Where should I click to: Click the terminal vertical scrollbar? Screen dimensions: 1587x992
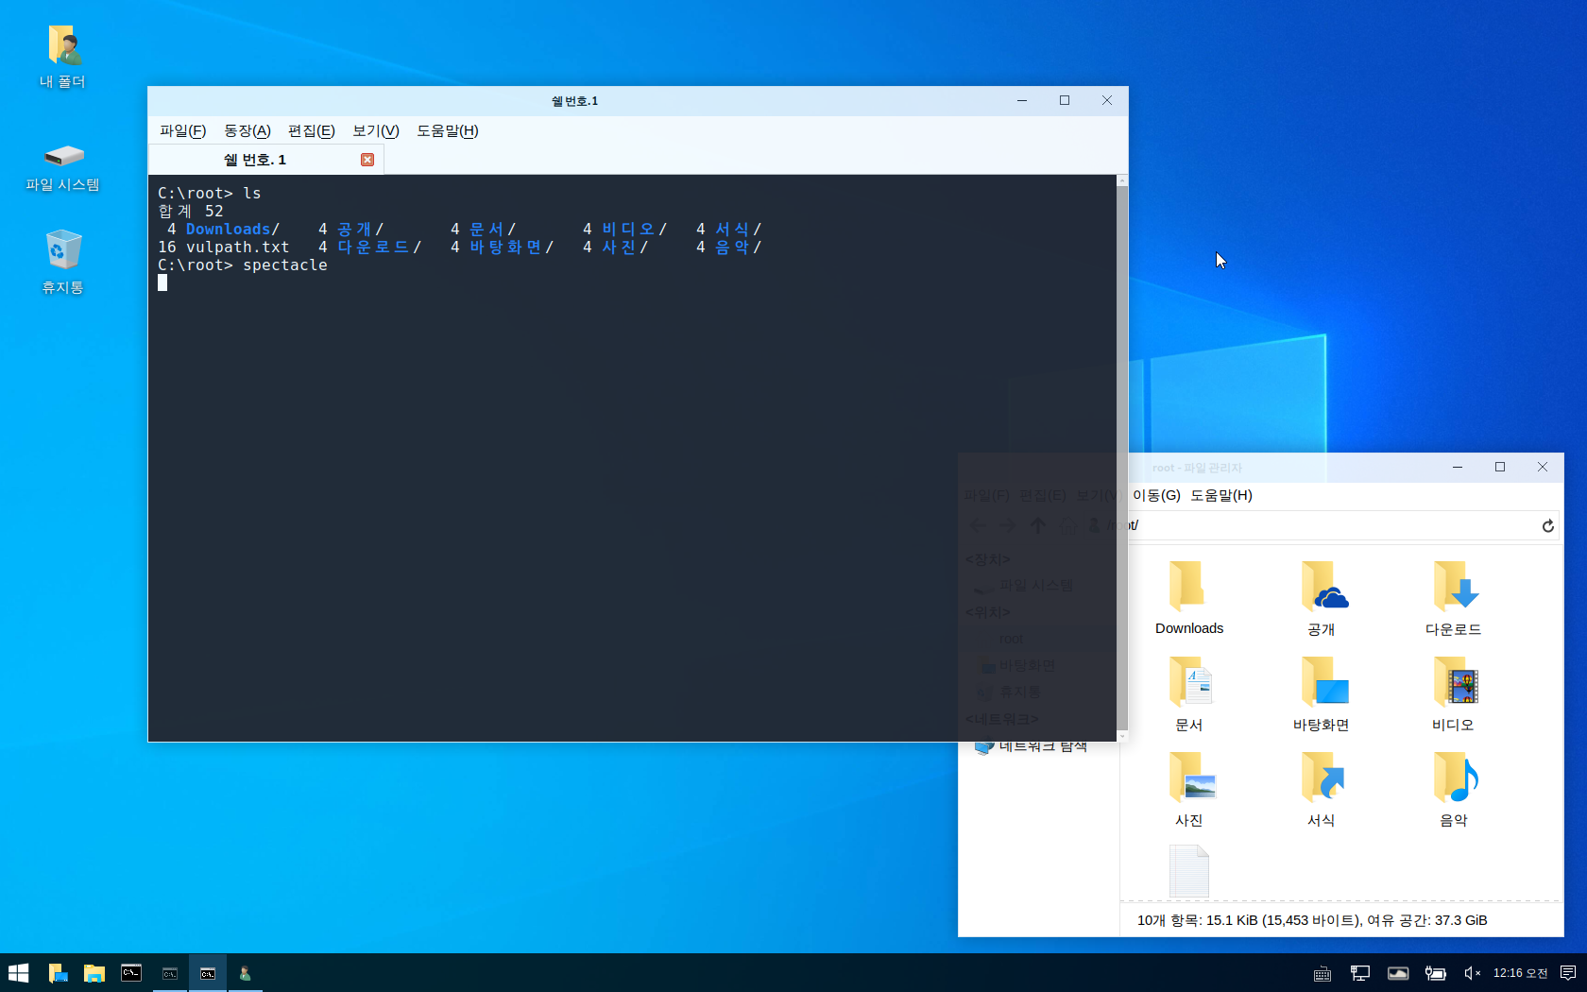[x=1122, y=458]
